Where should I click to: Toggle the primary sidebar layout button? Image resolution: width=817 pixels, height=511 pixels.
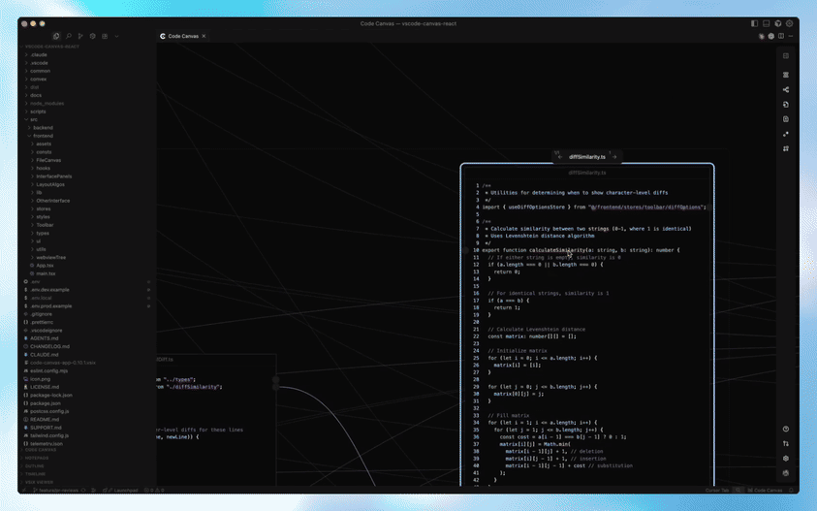pyautogui.click(x=754, y=23)
